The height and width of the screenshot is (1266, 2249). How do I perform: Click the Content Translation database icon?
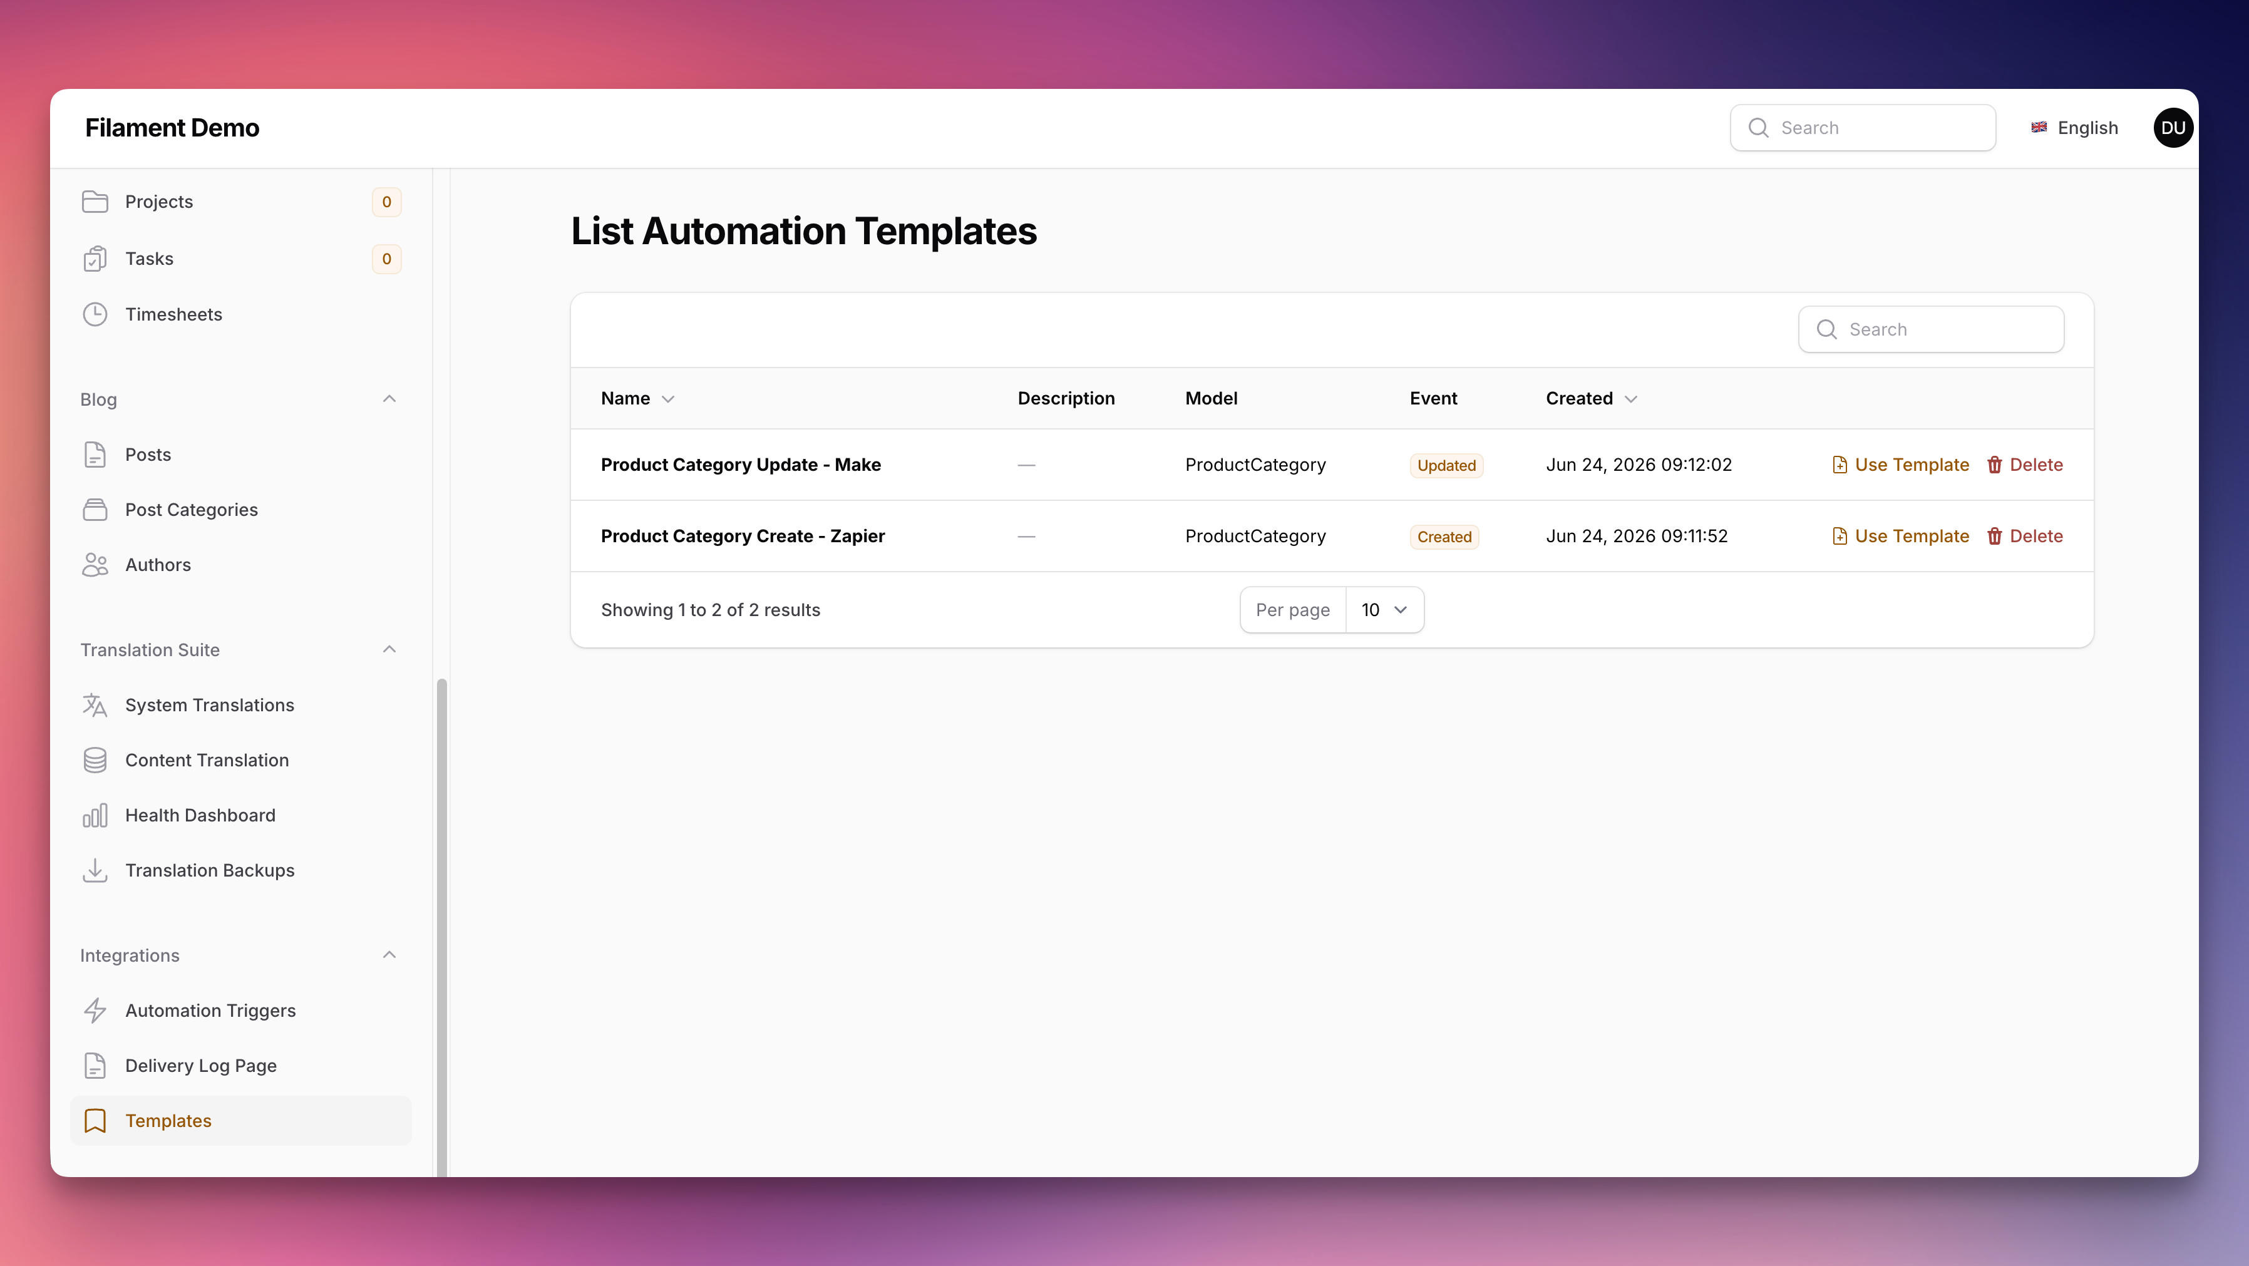[95, 759]
